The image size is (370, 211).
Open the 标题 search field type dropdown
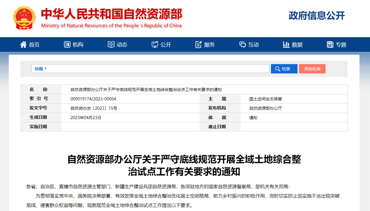[x=39, y=69]
